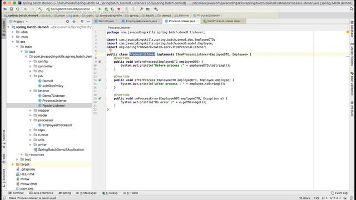The image size is (356, 200).
Task: Close the ItemProcessListener.class tab
Action: coord(243,21)
